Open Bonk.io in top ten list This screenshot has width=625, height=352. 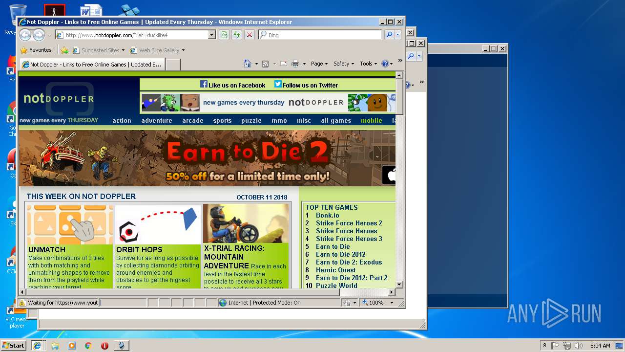click(x=327, y=215)
